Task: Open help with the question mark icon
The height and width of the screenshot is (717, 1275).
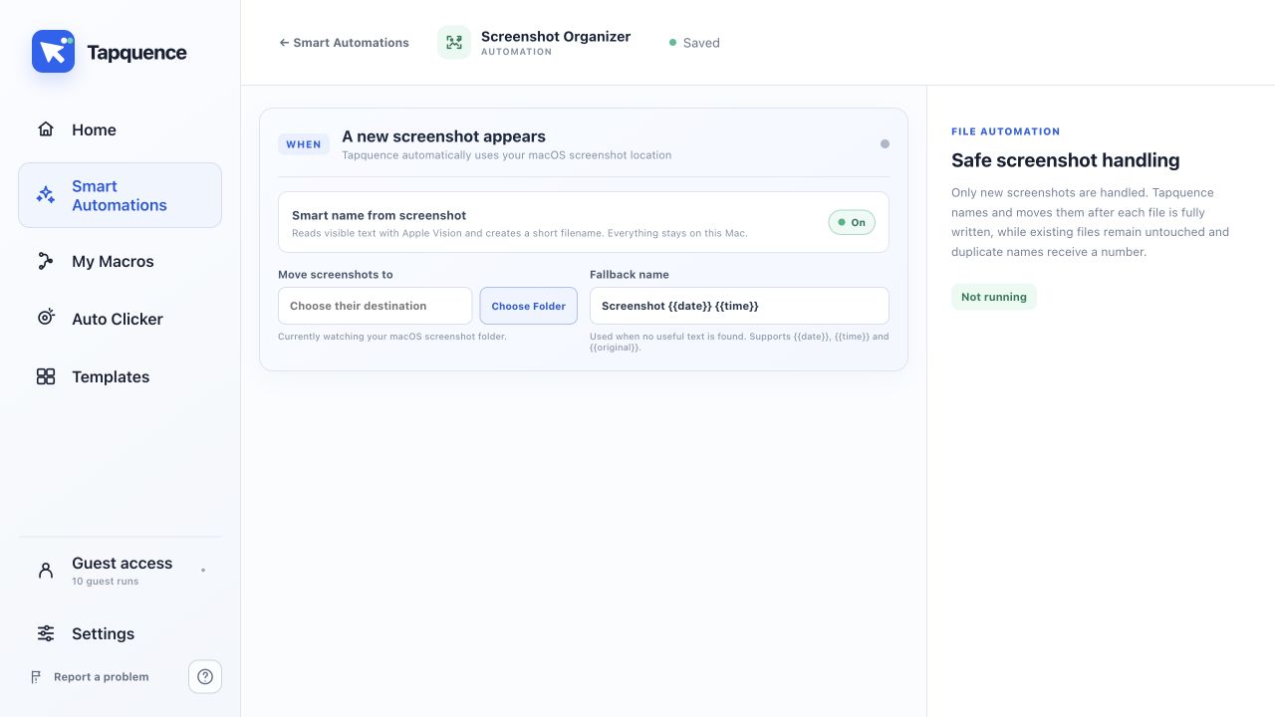Action: coord(205,677)
